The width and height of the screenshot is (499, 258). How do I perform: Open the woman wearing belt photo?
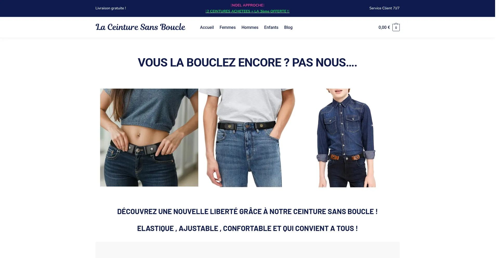(149, 137)
